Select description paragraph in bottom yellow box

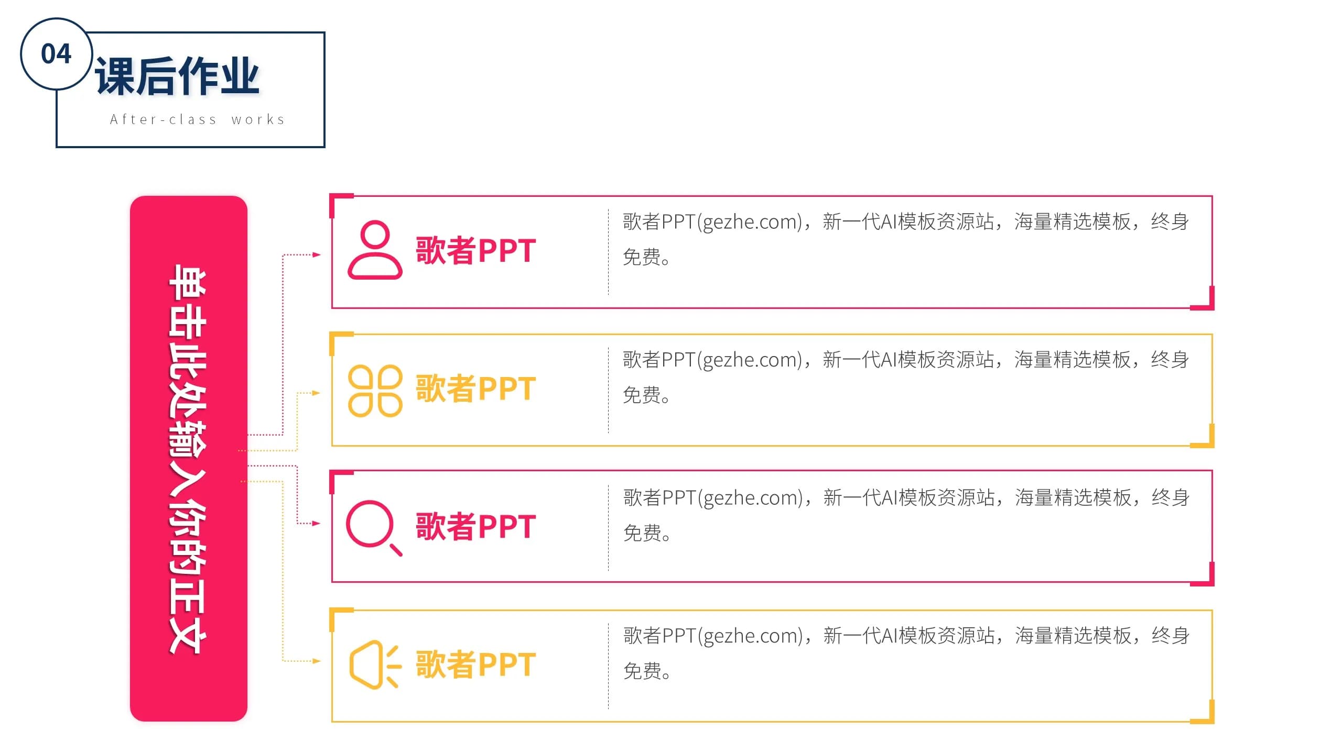click(906, 653)
